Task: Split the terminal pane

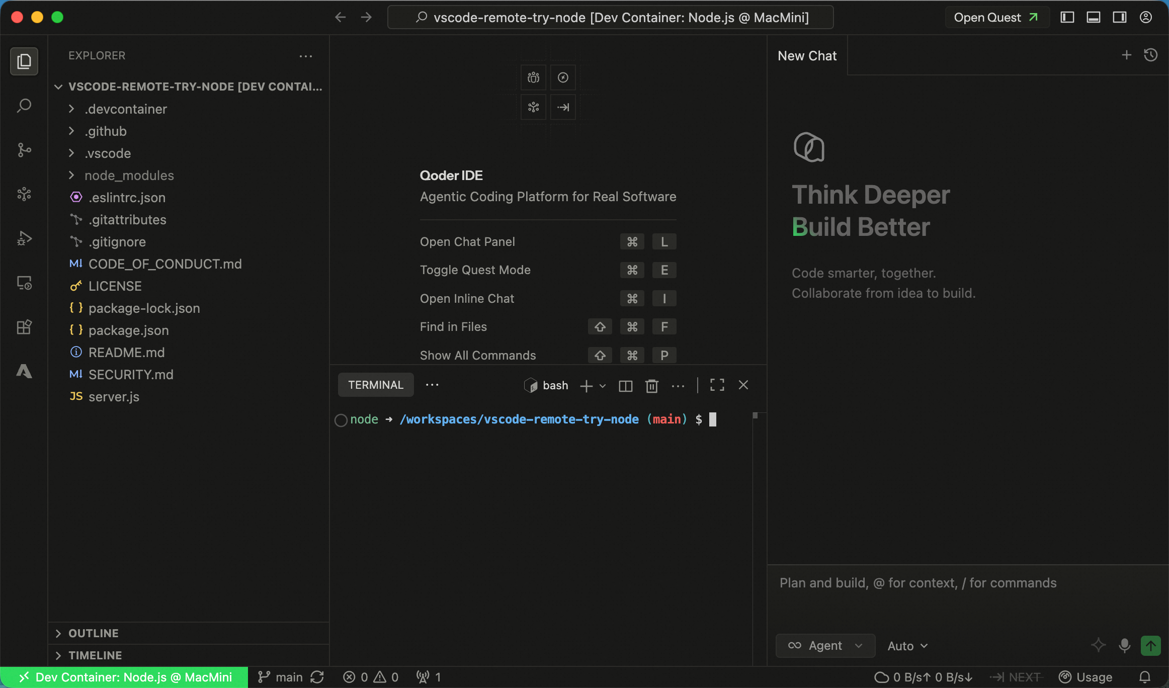Action: click(626, 386)
